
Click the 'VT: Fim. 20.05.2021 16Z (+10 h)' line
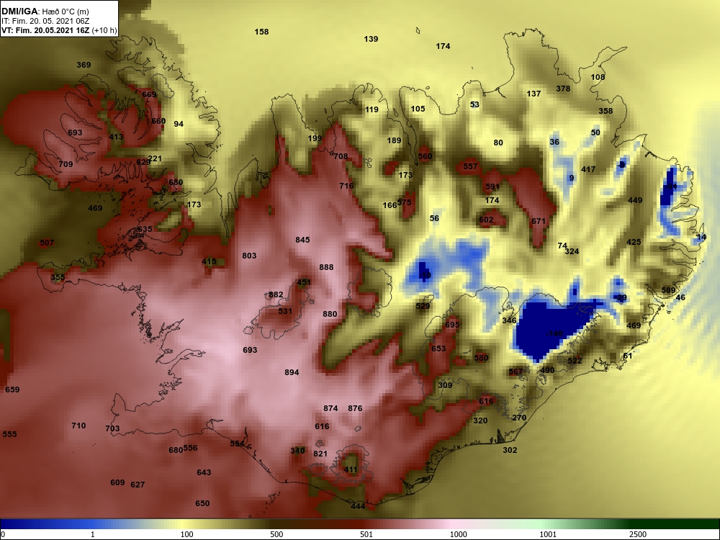[x=59, y=31]
